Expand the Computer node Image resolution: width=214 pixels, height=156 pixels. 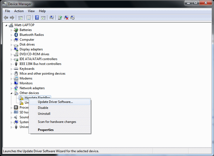click(x=11, y=40)
